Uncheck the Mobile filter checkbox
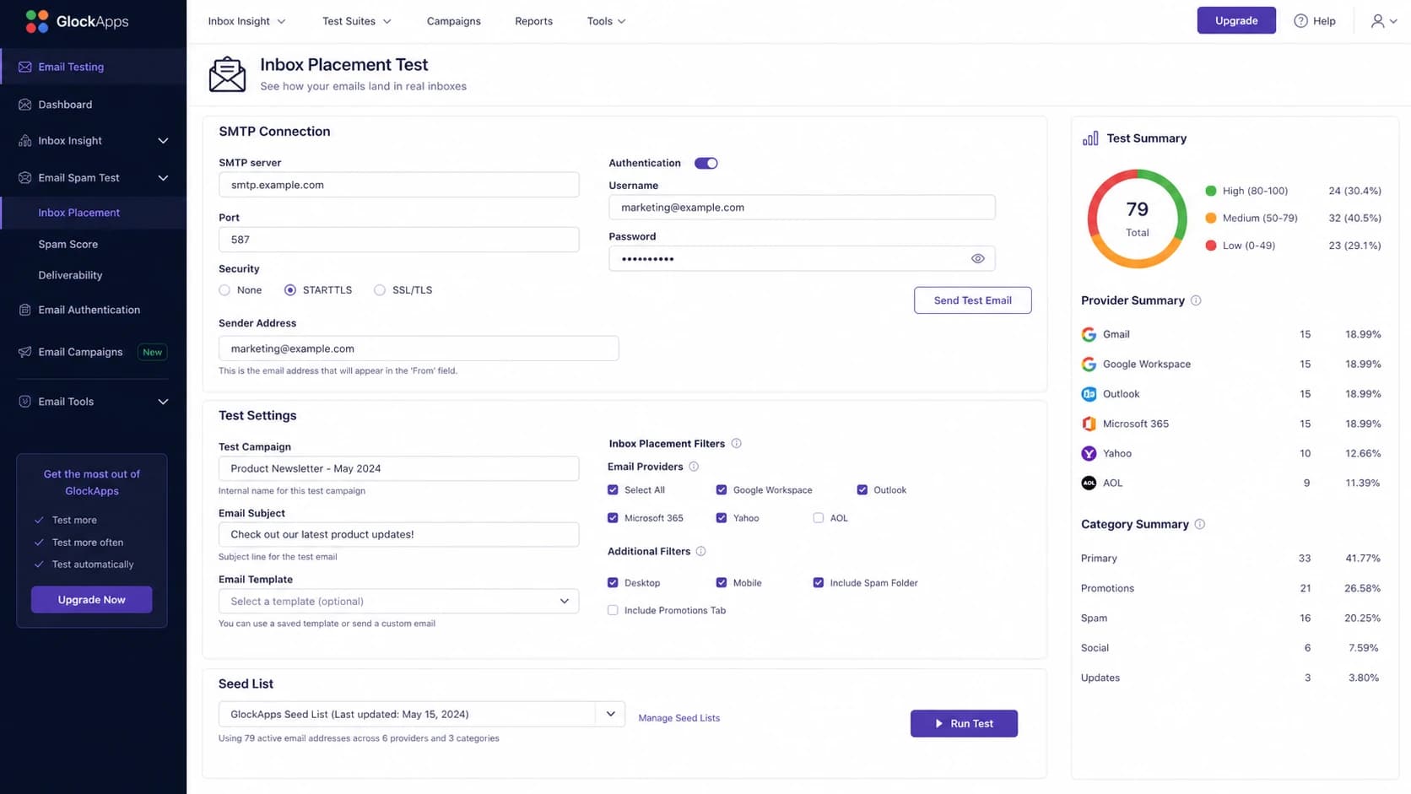 [x=722, y=583]
